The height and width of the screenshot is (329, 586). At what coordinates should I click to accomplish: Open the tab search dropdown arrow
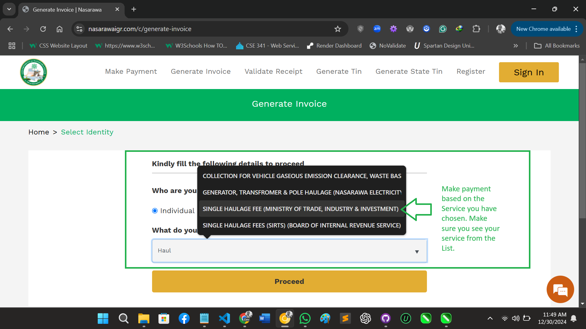[9, 9]
